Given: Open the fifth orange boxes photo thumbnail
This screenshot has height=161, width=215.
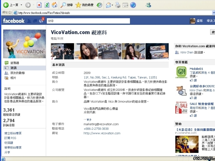Looking at the screenshot, I should coord(157,51).
